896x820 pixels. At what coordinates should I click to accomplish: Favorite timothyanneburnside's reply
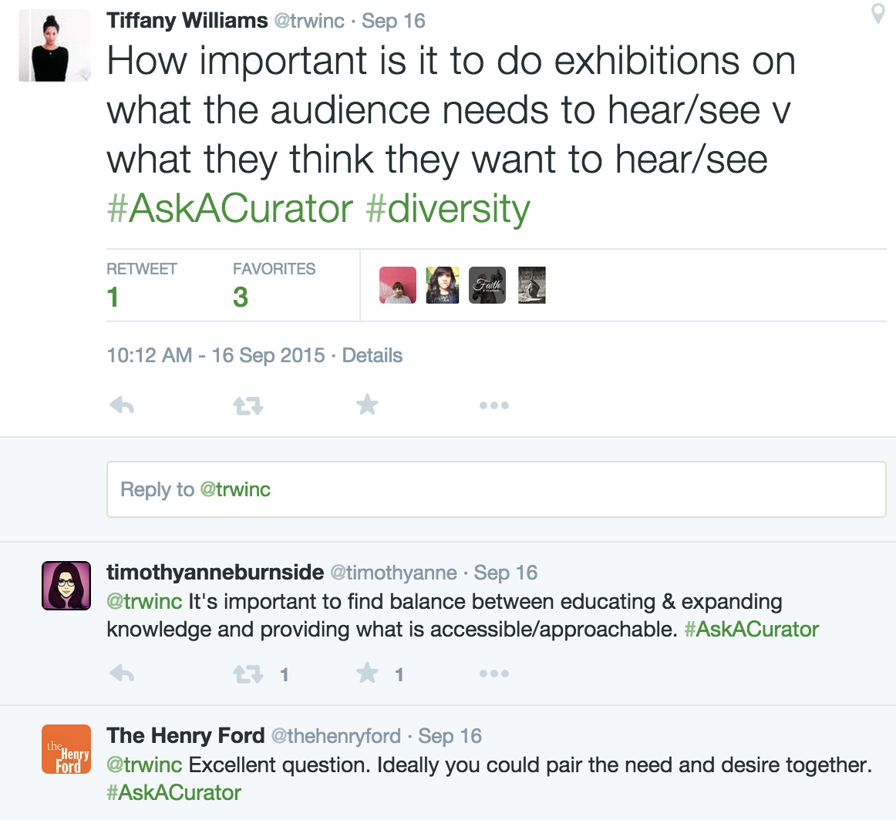[368, 674]
